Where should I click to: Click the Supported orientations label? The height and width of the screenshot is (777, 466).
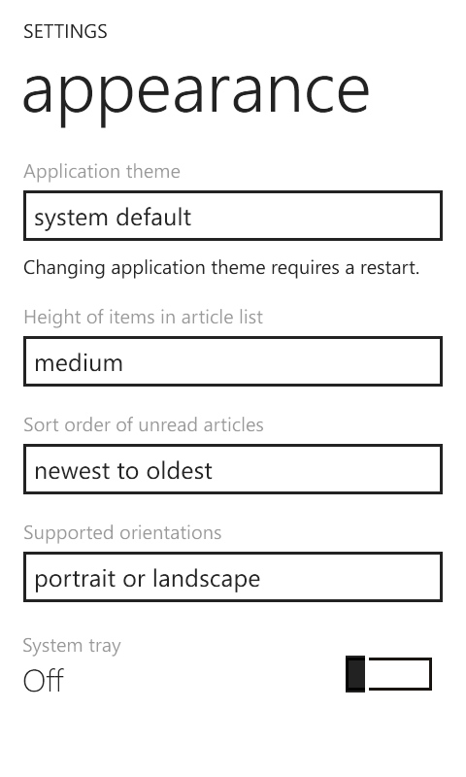pos(122,532)
